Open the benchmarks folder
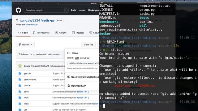This screenshot has width=198, height=111. click(30, 80)
